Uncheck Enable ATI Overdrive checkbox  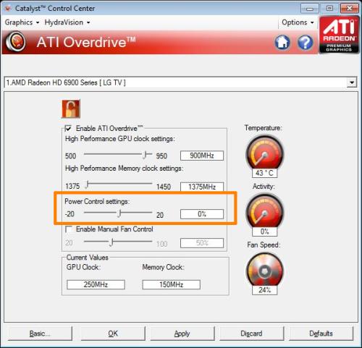[69, 128]
